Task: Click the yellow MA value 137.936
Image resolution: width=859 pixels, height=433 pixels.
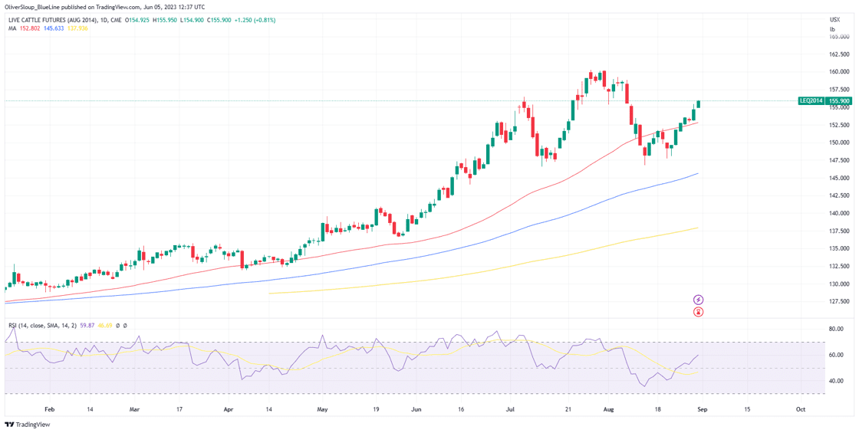Action: coord(77,28)
